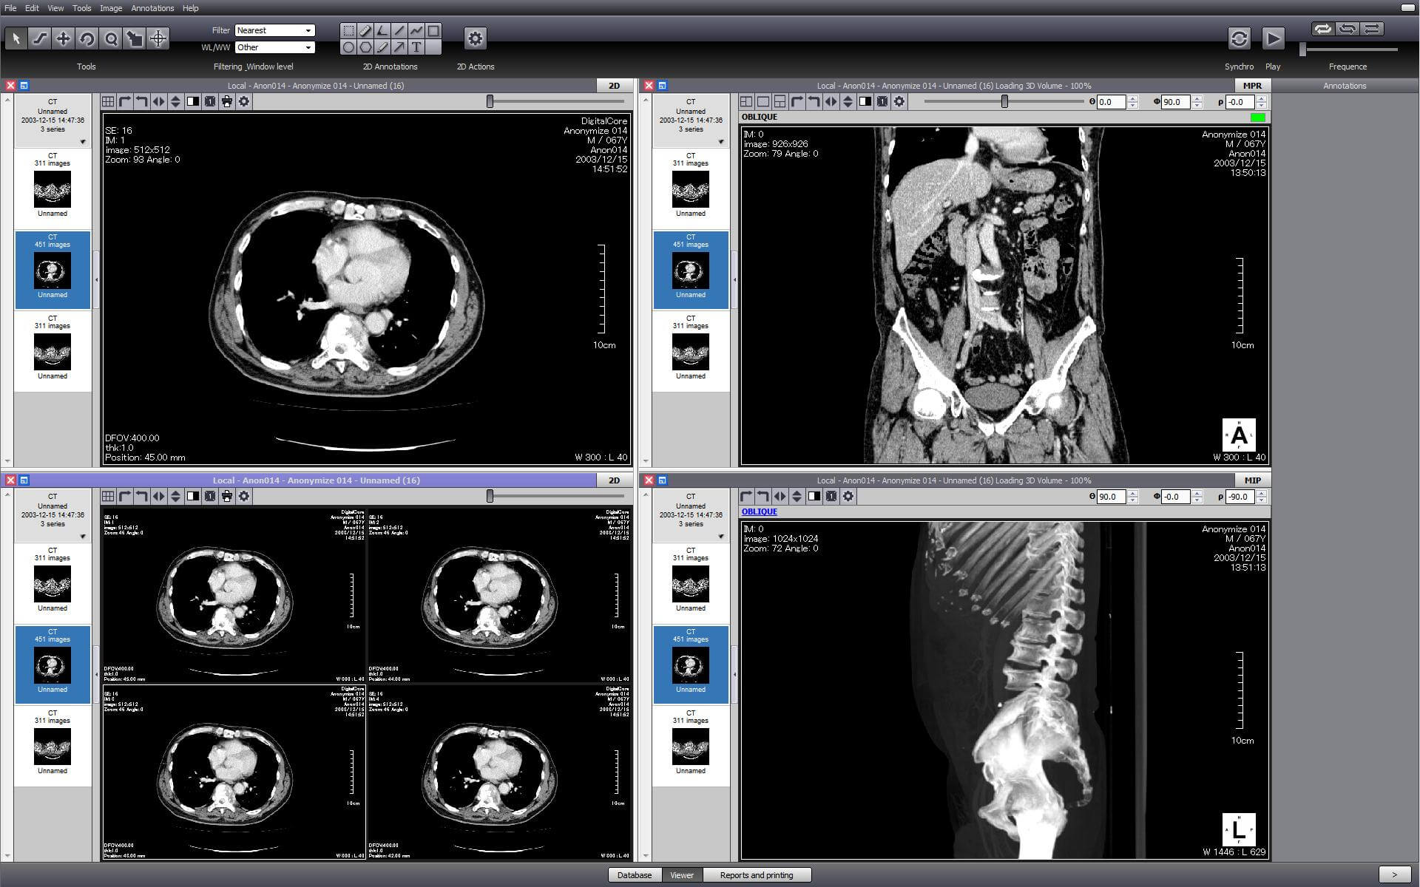Choose the ellipse annotation tool
This screenshot has height=887, width=1420.
tap(348, 47)
